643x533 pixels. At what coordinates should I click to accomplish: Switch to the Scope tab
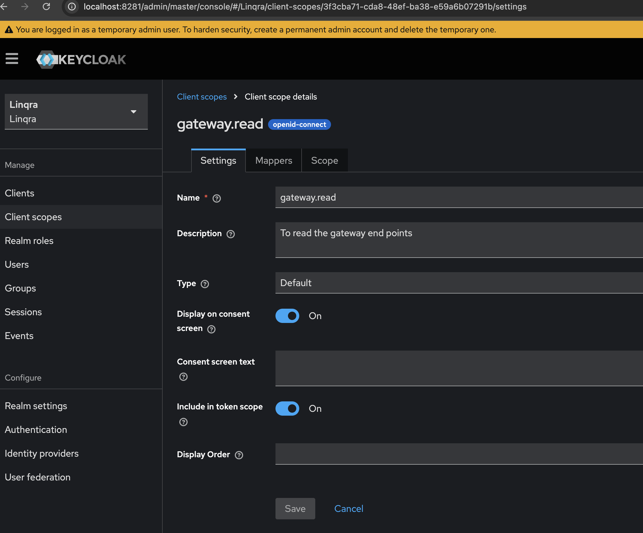point(324,160)
